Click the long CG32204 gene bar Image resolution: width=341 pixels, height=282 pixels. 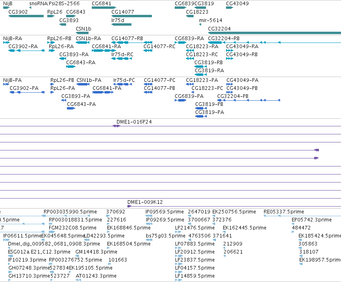[274, 33]
